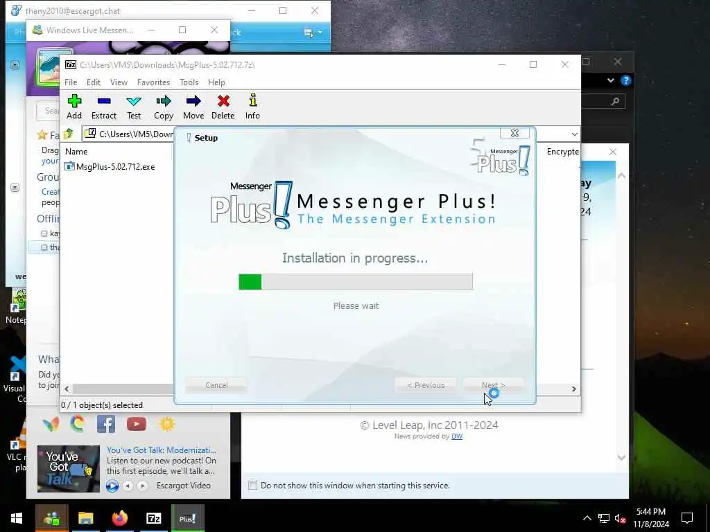This screenshot has height=532, width=710.
Task: Click blue help icon in dark window
Action: 626,80
